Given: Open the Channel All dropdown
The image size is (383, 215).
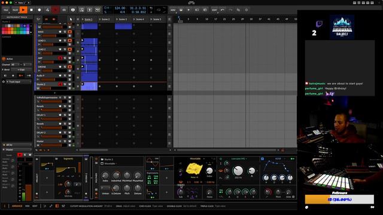Looking at the screenshot, I should [x=15, y=64].
